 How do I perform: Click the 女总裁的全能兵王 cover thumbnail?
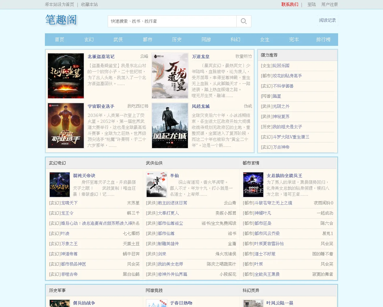point(253,185)
